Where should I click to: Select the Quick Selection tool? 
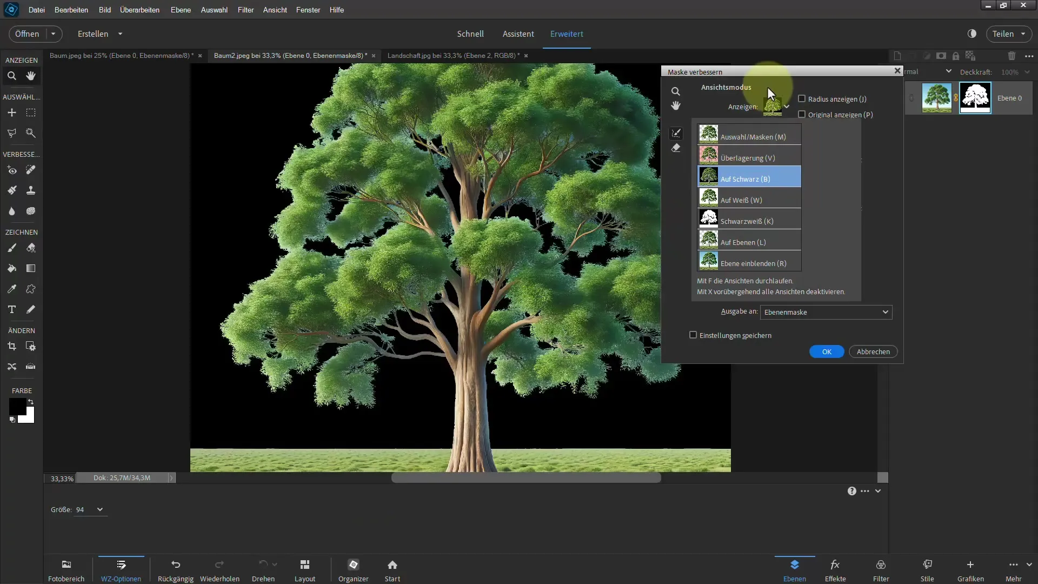[31, 133]
